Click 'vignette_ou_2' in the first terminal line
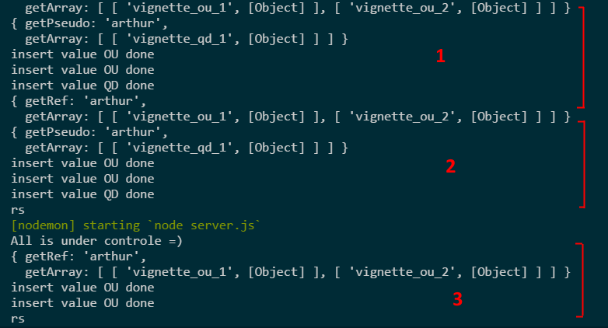The height and width of the screenshot is (328, 608). click(403, 8)
